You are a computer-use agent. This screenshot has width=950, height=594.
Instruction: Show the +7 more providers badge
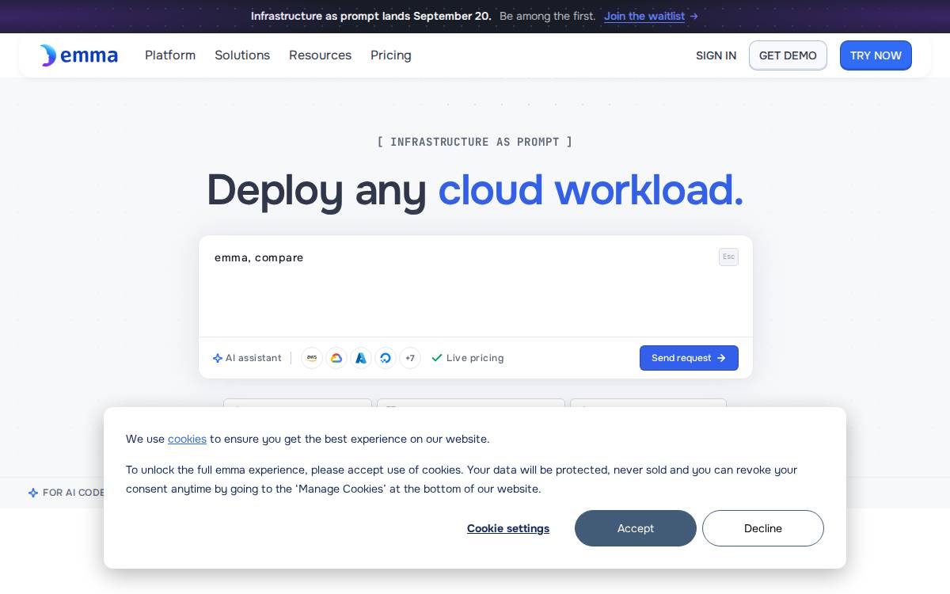point(410,358)
